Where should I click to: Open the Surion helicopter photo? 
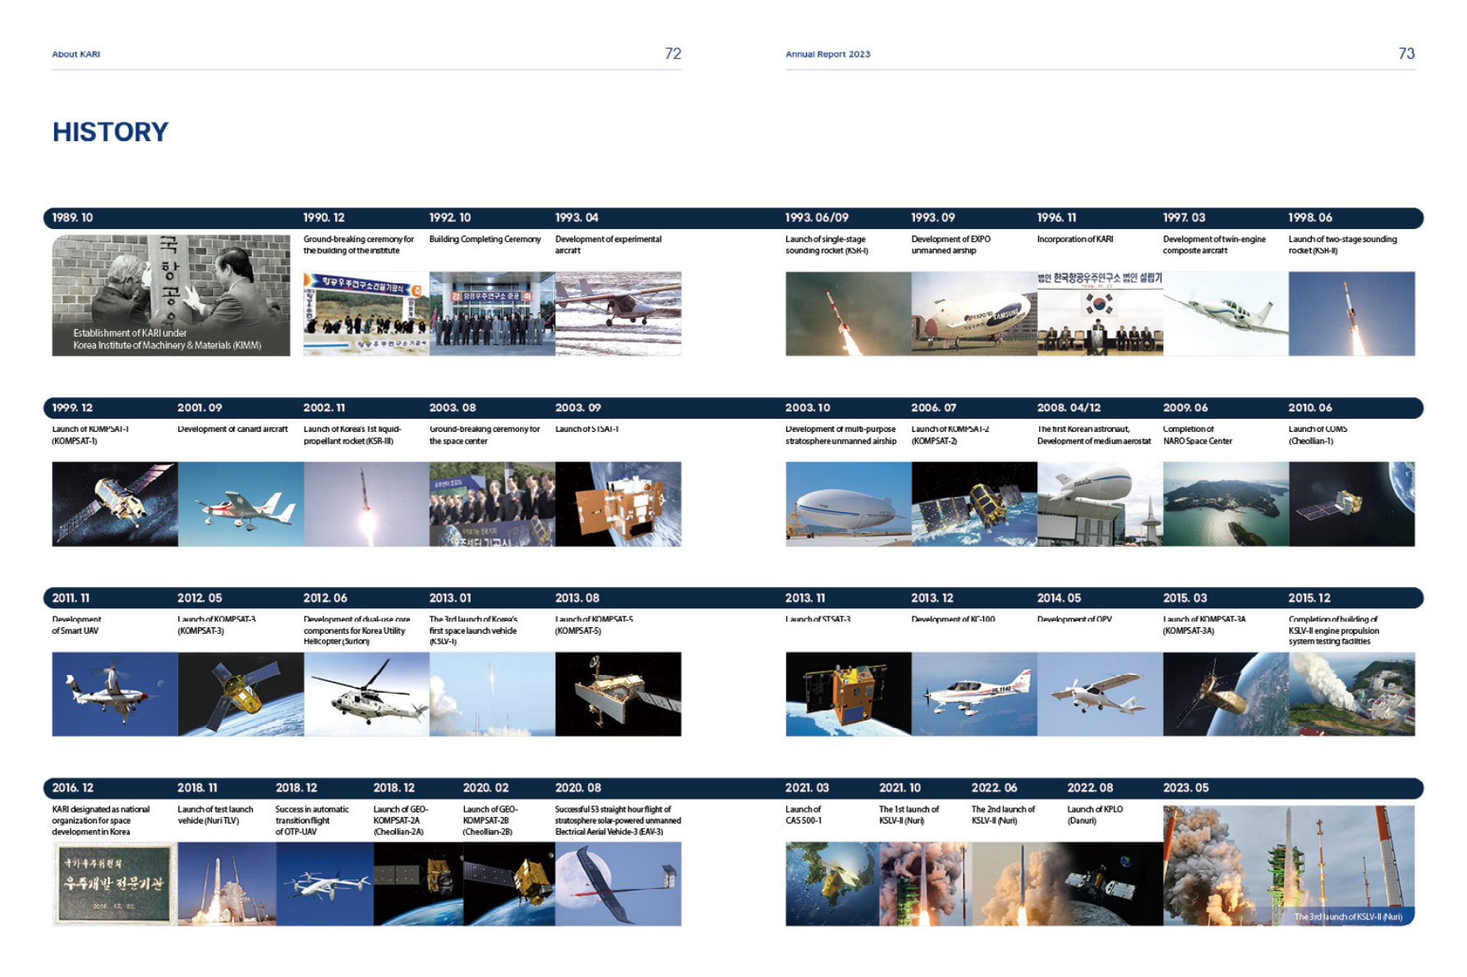point(366,694)
